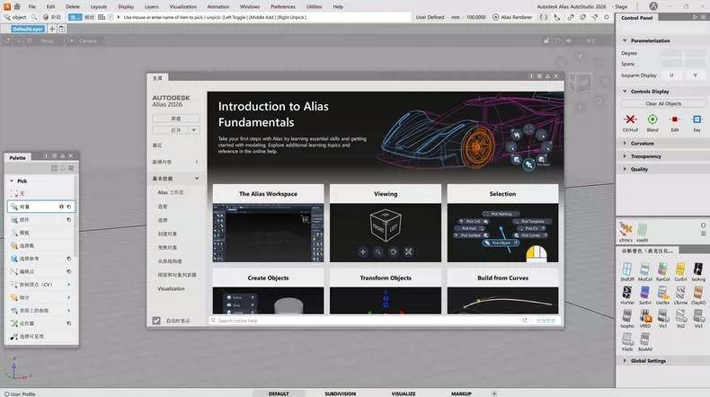Click the 新建 (New) button
The image size is (710, 397).
point(176,119)
